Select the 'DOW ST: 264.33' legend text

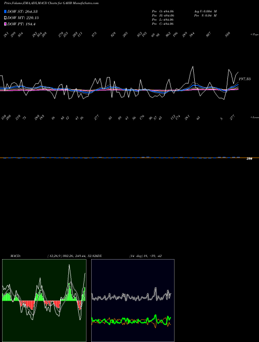pyautogui.click(x=22, y=11)
